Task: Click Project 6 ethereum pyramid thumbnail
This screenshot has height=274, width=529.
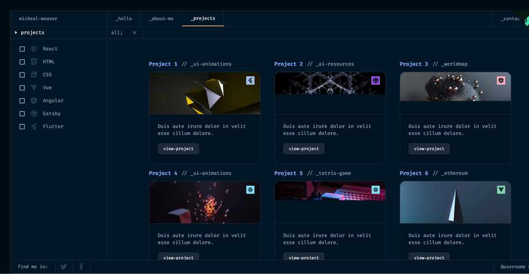Action: 455,202
